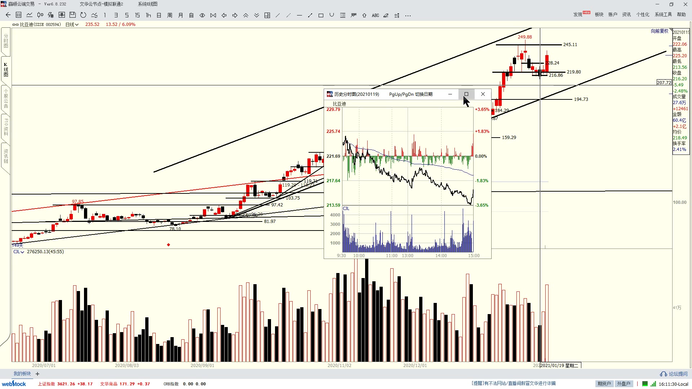The height and width of the screenshot is (389, 692).
Task: Select monthly (月) period button
Action: 181,15
